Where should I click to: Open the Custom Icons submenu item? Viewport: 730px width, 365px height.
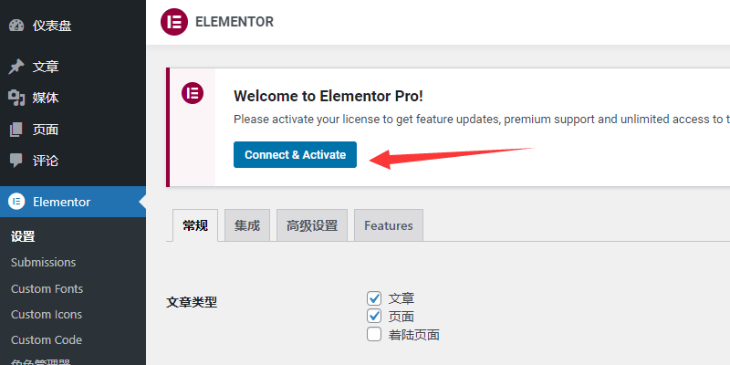[47, 314]
